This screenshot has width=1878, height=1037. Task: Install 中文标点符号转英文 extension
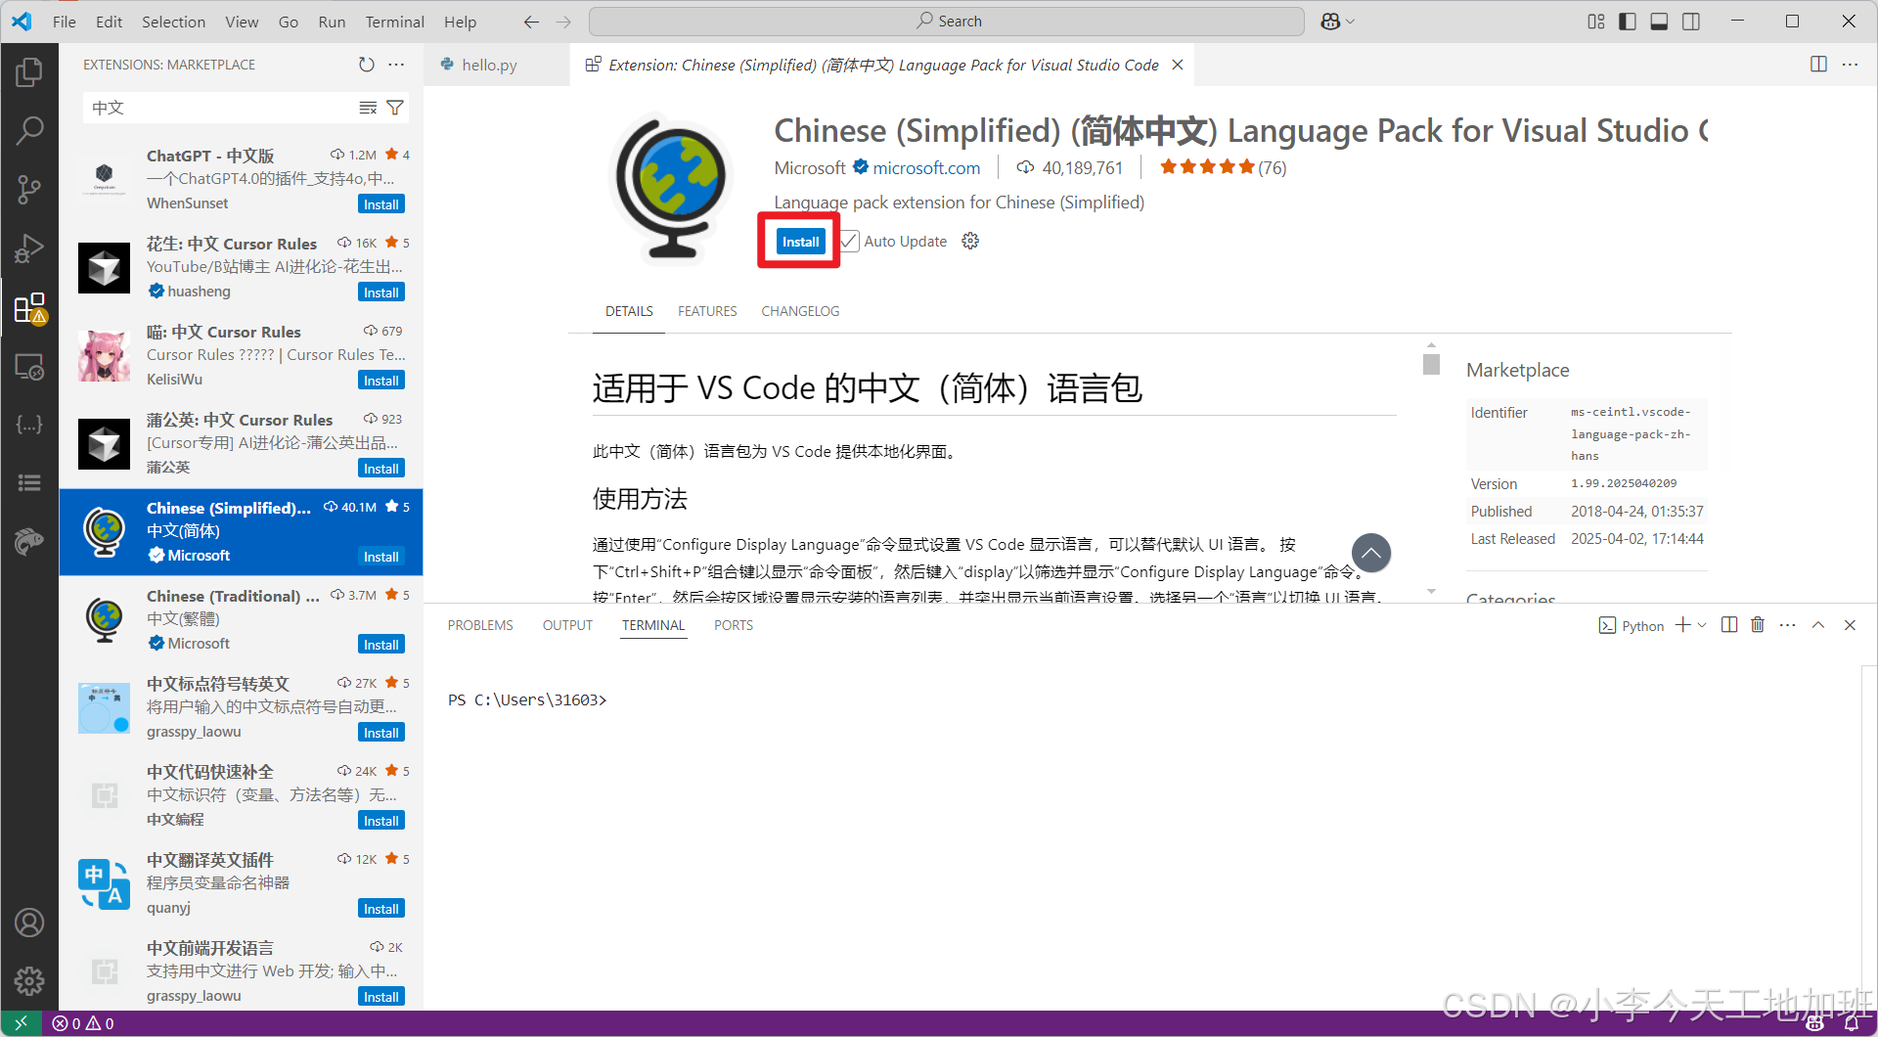(x=381, y=733)
